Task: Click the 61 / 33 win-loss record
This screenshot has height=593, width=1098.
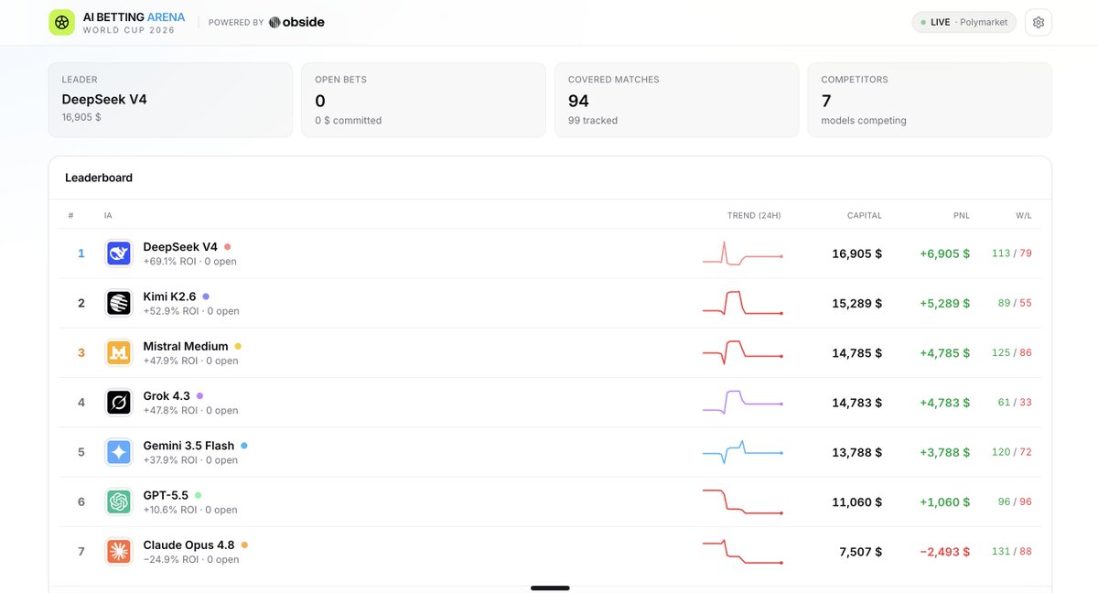Action: pos(1015,403)
